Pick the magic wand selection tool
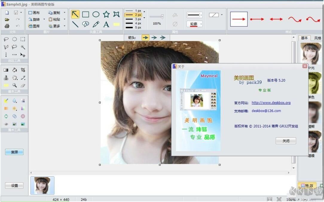Screen dimensions: 324x202 tap(23, 47)
